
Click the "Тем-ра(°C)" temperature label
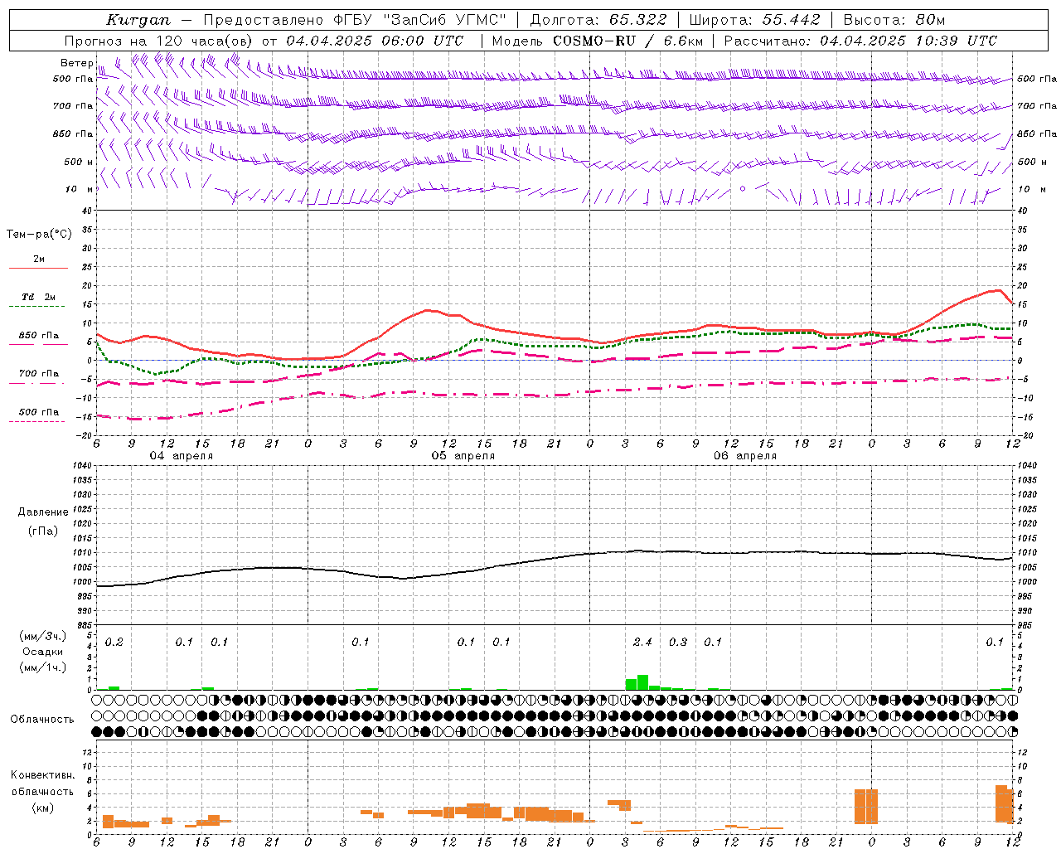(38, 235)
